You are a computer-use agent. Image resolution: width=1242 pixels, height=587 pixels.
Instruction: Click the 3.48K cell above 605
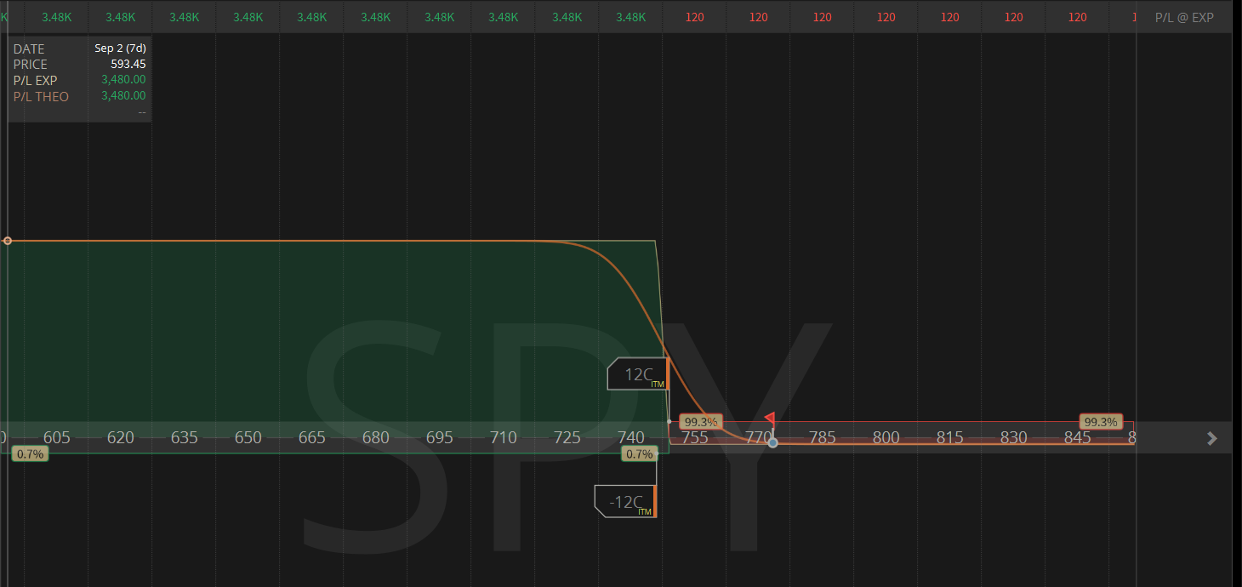pyautogui.click(x=57, y=17)
